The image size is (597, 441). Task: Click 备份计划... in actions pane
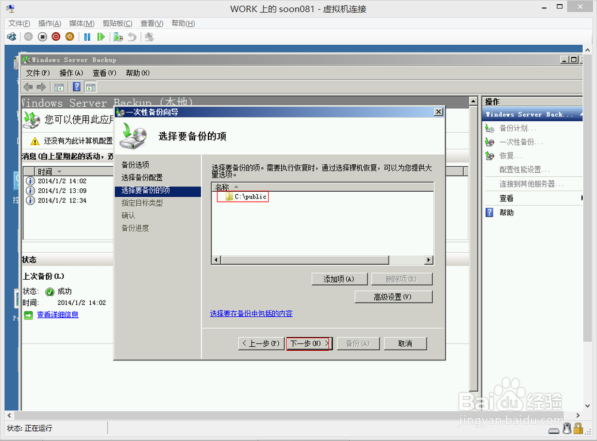point(518,128)
